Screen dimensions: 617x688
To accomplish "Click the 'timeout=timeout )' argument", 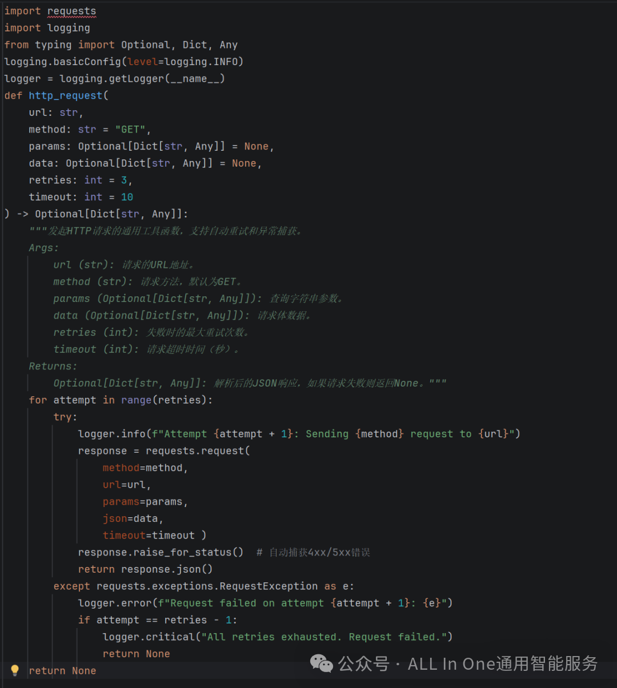I will (x=154, y=536).
